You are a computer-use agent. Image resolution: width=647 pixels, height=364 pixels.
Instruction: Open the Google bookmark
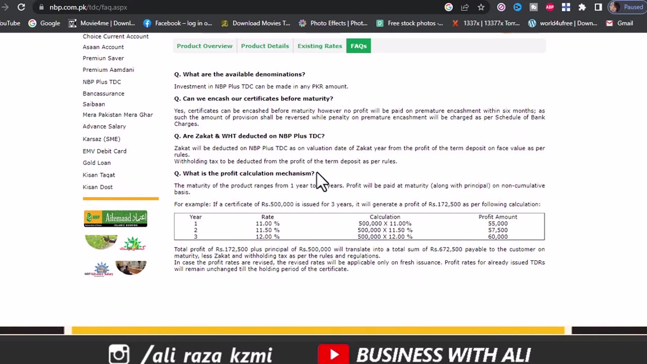(44, 23)
